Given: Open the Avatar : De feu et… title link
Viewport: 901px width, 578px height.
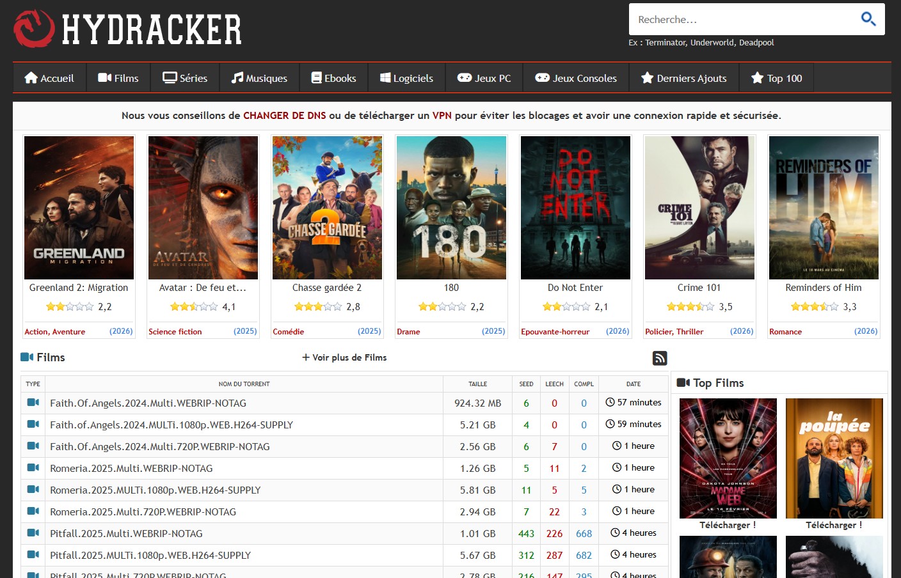Looking at the screenshot, I should pyautogui.click(x=203, y=288).
